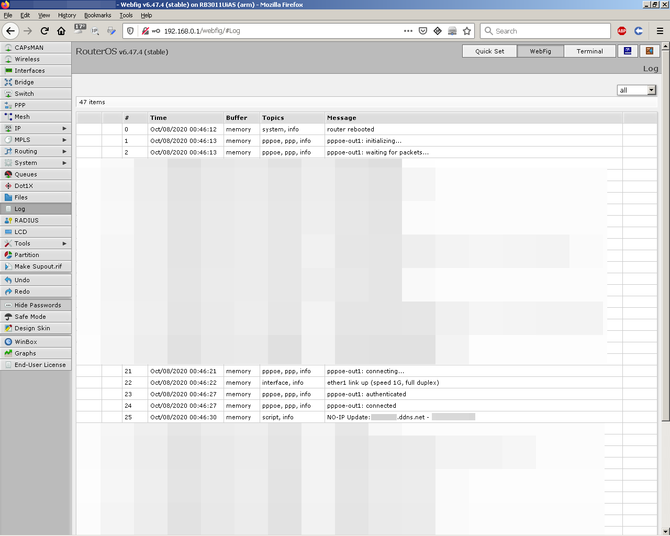Open page actions three-dot menu
Image resolution: width=670 pixels, height=536 pixels.
click(x=408, y=31)
